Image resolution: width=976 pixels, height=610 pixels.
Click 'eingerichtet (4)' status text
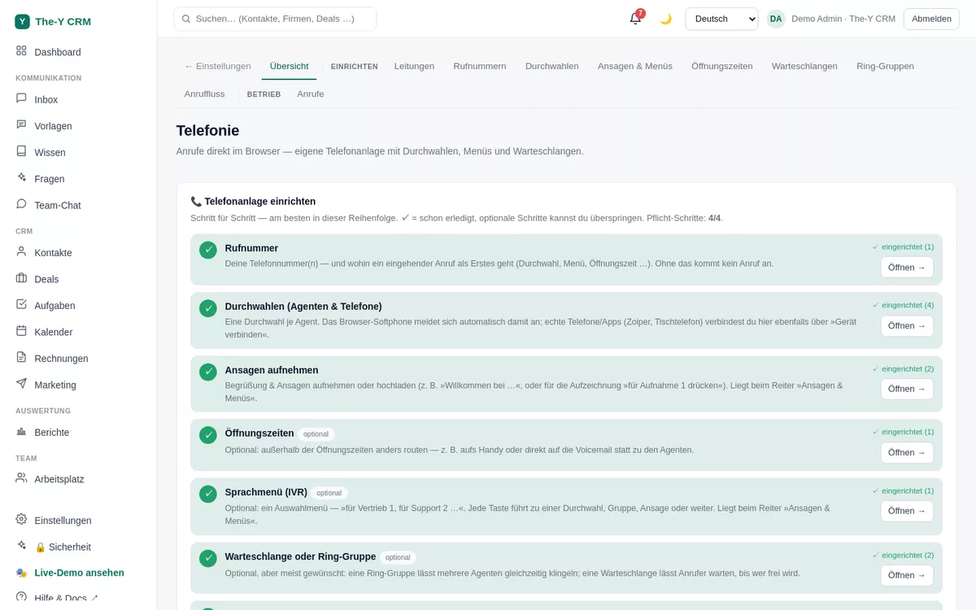pyautogui.click(x=903, y=305)
